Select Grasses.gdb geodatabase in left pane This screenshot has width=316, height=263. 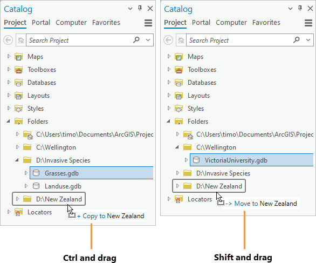92,173
